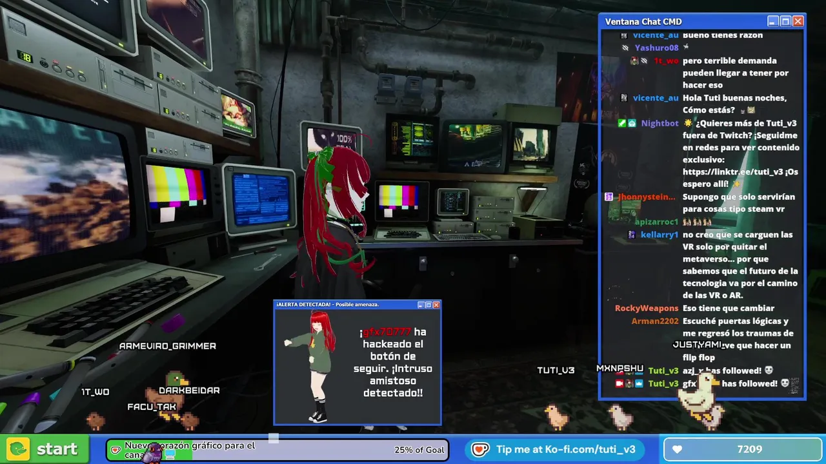Click the FACU_TAK name label
Image resolution: width=826 pixels, height=464 pixels.
tap(152, 407)
